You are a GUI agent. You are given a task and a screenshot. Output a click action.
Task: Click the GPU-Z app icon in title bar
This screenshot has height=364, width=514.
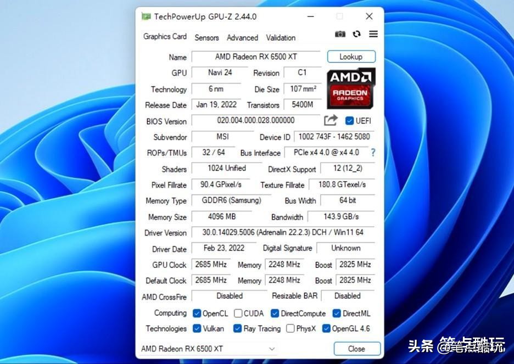[x=146, y=16]
